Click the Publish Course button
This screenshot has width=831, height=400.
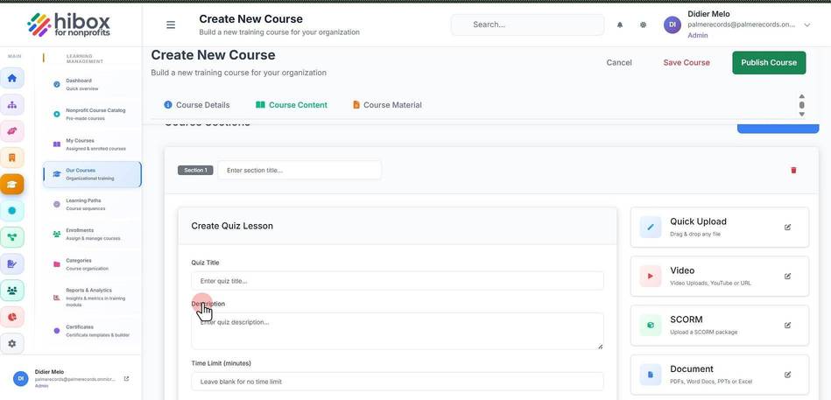tap(769, 62)
